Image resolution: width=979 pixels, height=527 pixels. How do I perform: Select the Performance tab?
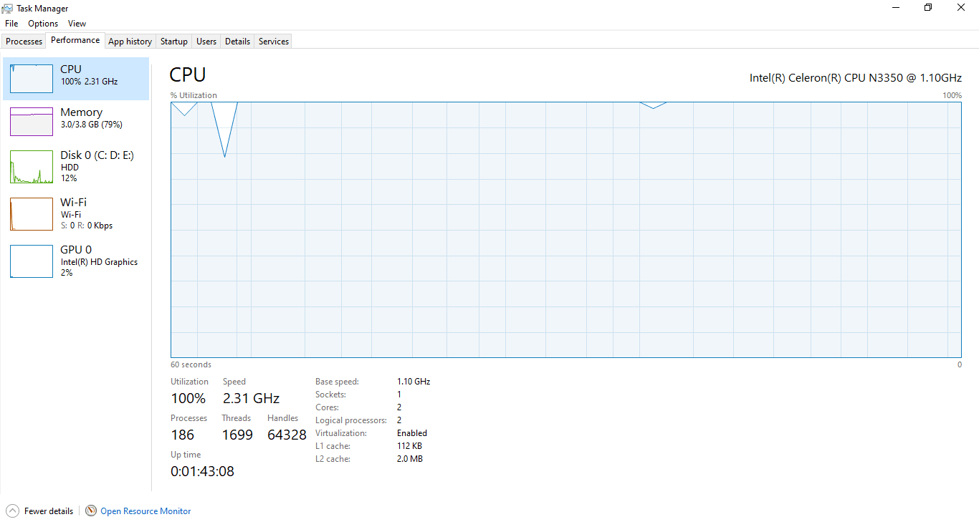[75, 41]
